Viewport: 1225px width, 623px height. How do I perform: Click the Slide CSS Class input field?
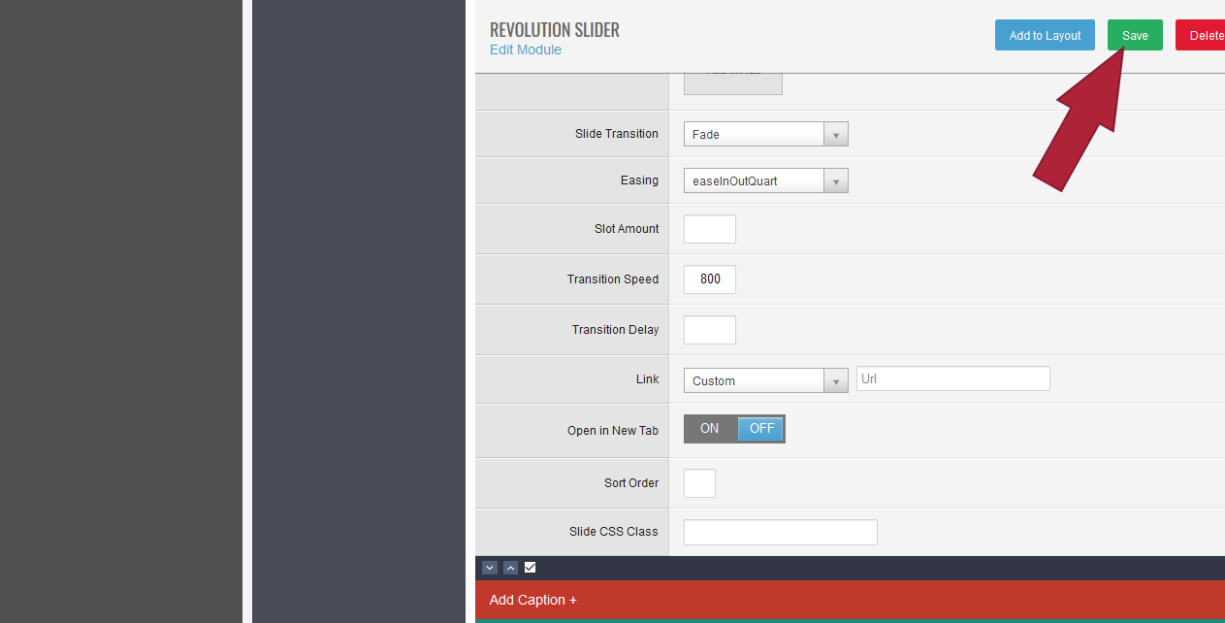tap(781, 532)
